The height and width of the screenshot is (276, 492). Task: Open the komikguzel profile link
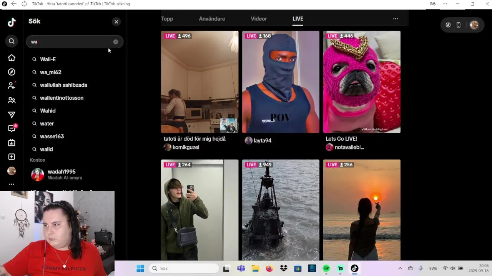(181, 147)
